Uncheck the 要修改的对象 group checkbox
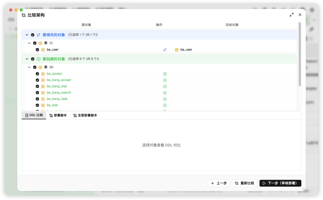Screen dimensions: 323x200 33,35
